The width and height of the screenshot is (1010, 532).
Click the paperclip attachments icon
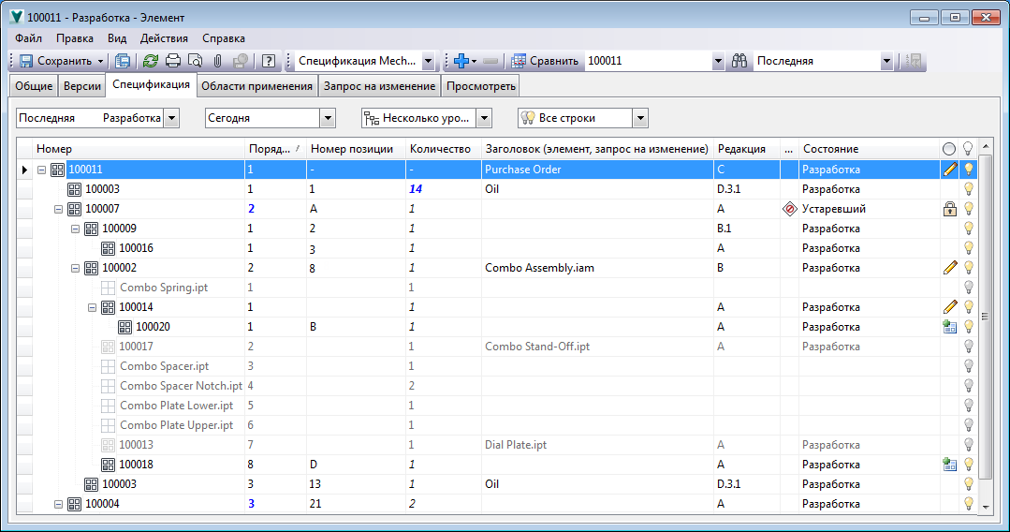pyautogui.click(x=218, y=61)
